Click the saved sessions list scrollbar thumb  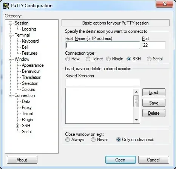[x=136, y=101]
